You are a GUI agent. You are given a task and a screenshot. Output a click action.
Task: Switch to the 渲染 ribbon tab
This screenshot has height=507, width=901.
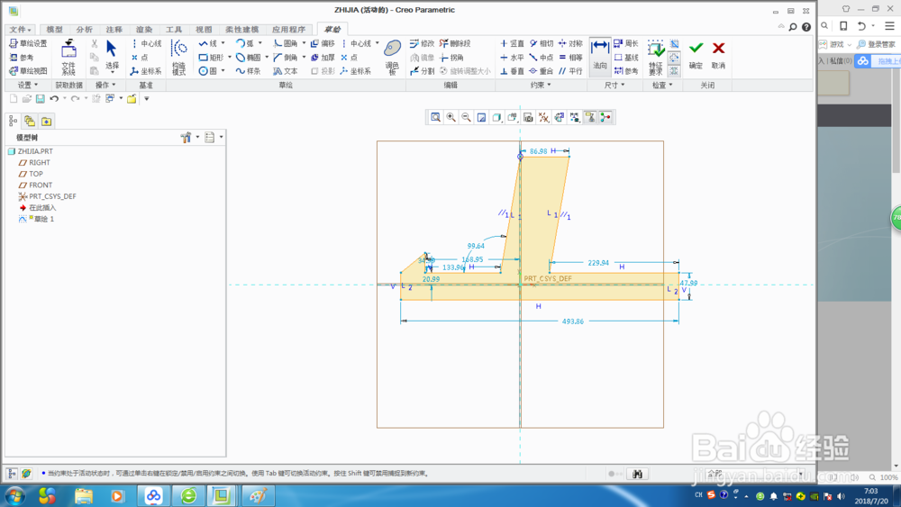(x=144, y=30)
